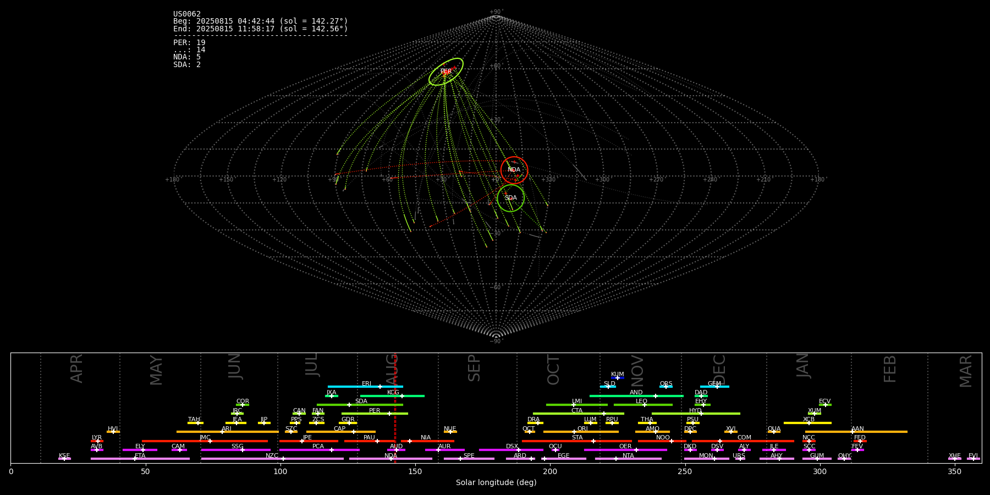
Task: Click the KSE shower label
Action: [x=64, y=456]
